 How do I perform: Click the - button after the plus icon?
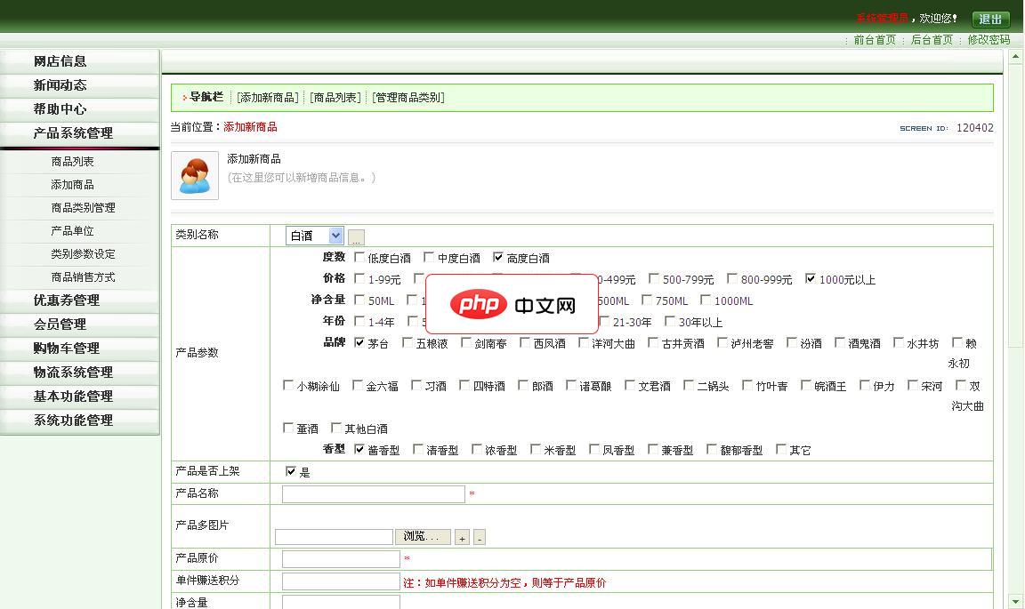479,537
